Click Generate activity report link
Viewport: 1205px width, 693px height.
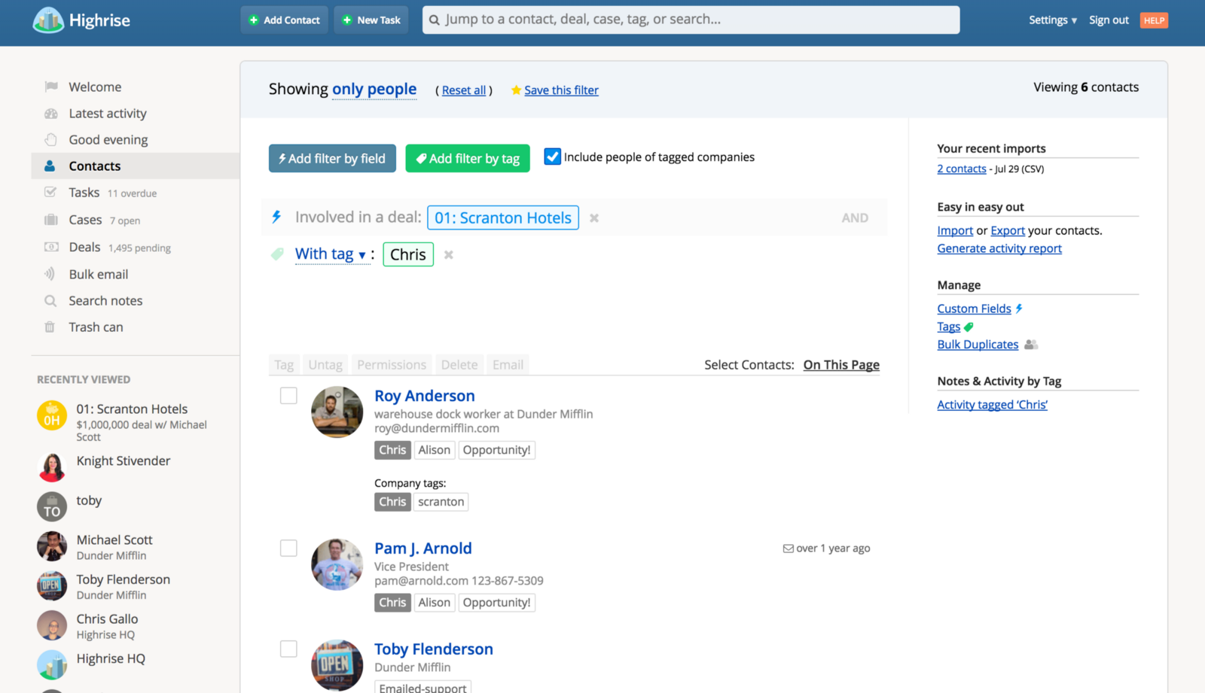[x=999, y=248]
